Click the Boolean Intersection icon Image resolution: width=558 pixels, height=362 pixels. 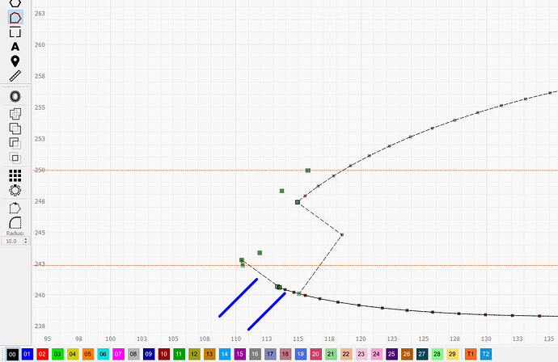(x=15, y=158)
